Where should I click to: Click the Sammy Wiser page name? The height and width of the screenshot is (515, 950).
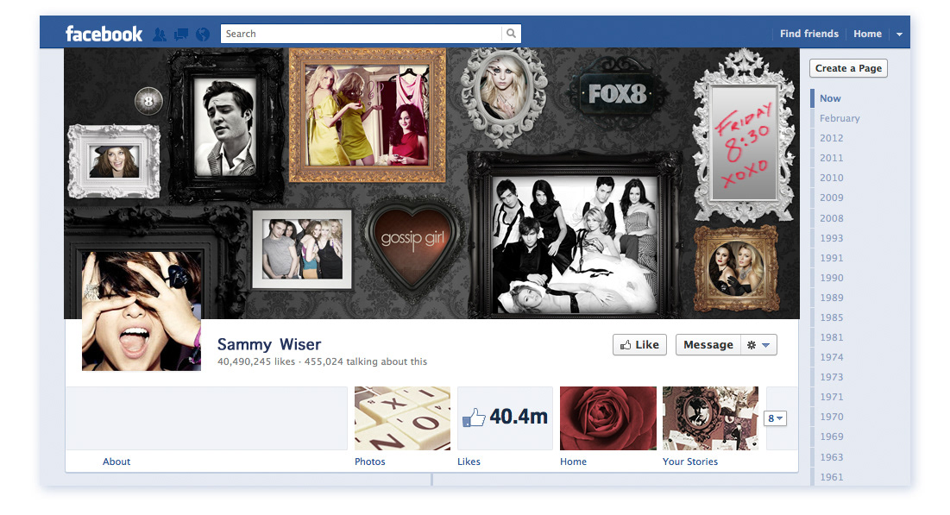pyautogui.click(x=269, y=344)
